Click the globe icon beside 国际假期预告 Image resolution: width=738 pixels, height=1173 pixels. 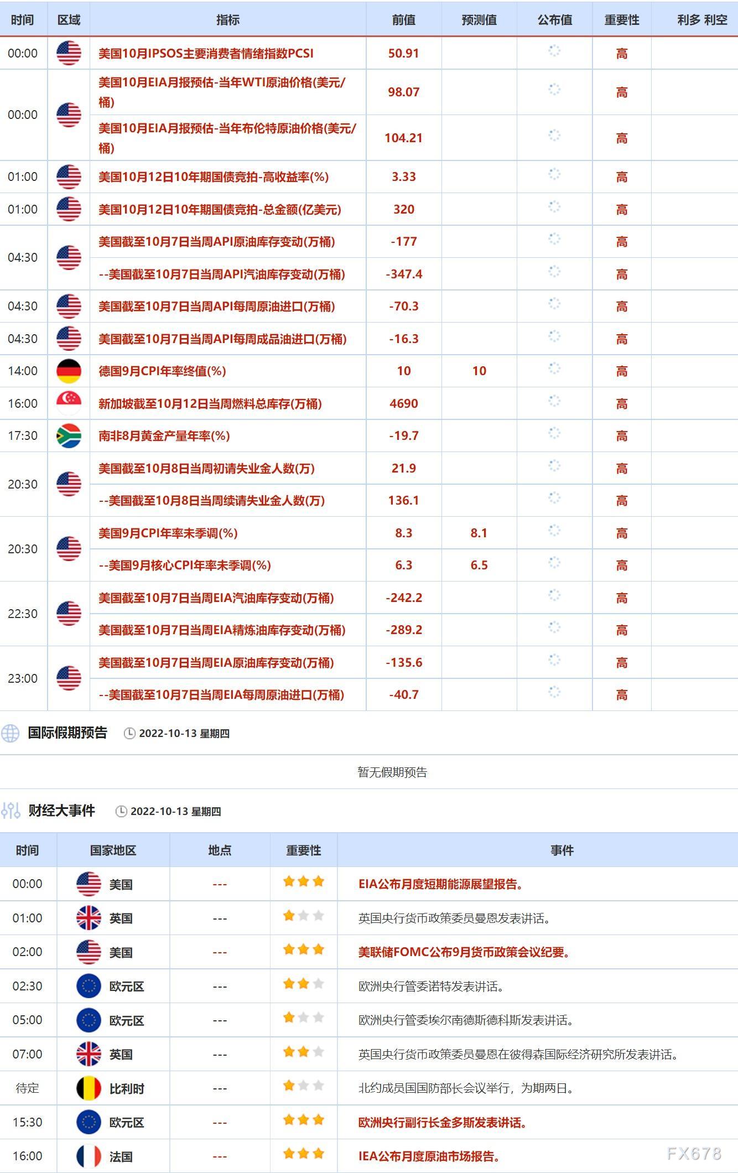10,733
